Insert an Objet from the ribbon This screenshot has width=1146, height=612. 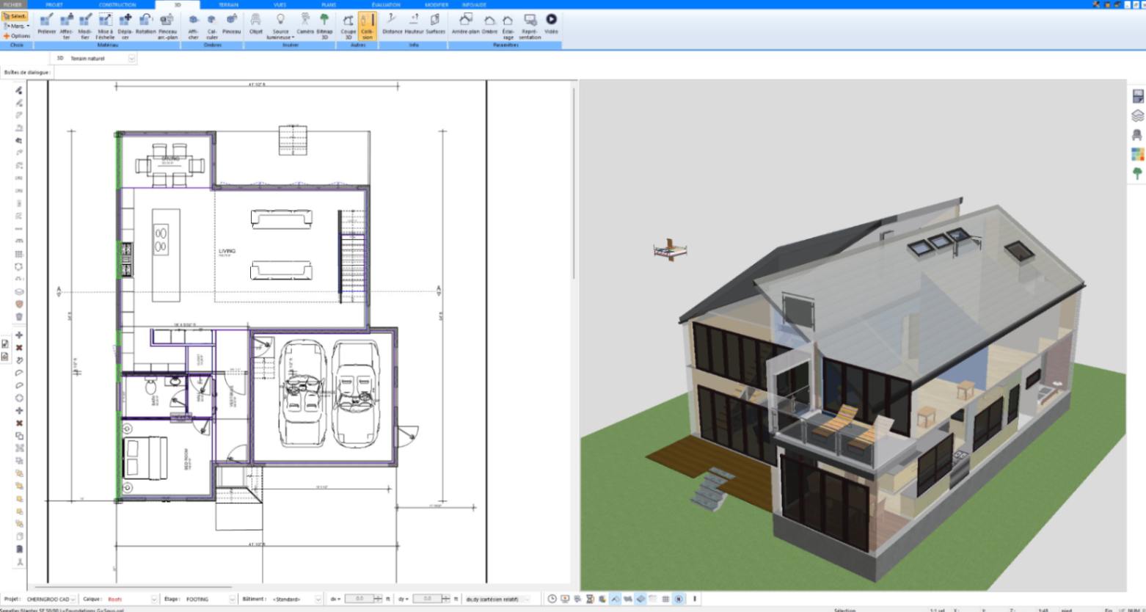pyautogui.click(x=256, y=23)
